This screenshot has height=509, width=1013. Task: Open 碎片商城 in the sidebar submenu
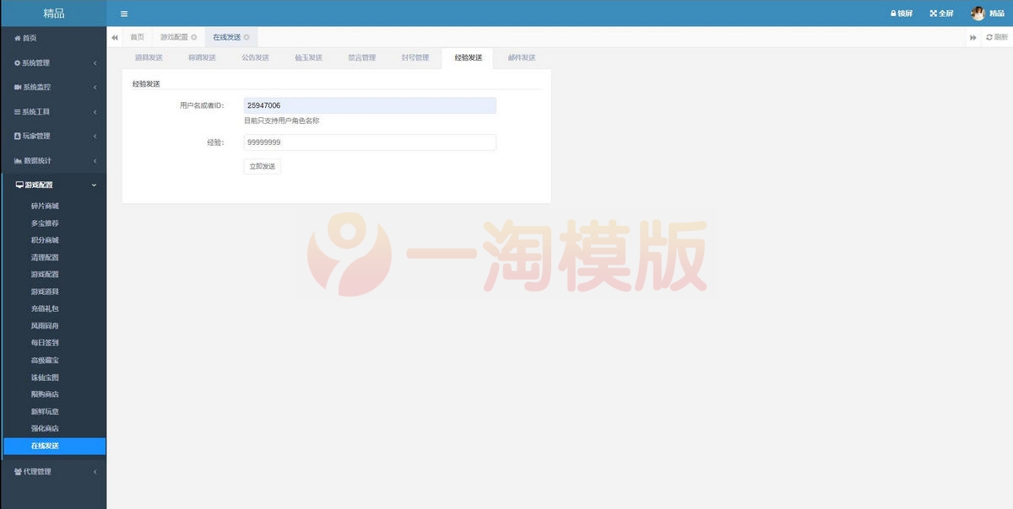pyautogui.click(x=45, y=206)
